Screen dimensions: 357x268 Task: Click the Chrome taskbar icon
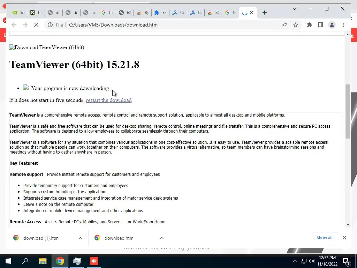click(x=60, y=261)
